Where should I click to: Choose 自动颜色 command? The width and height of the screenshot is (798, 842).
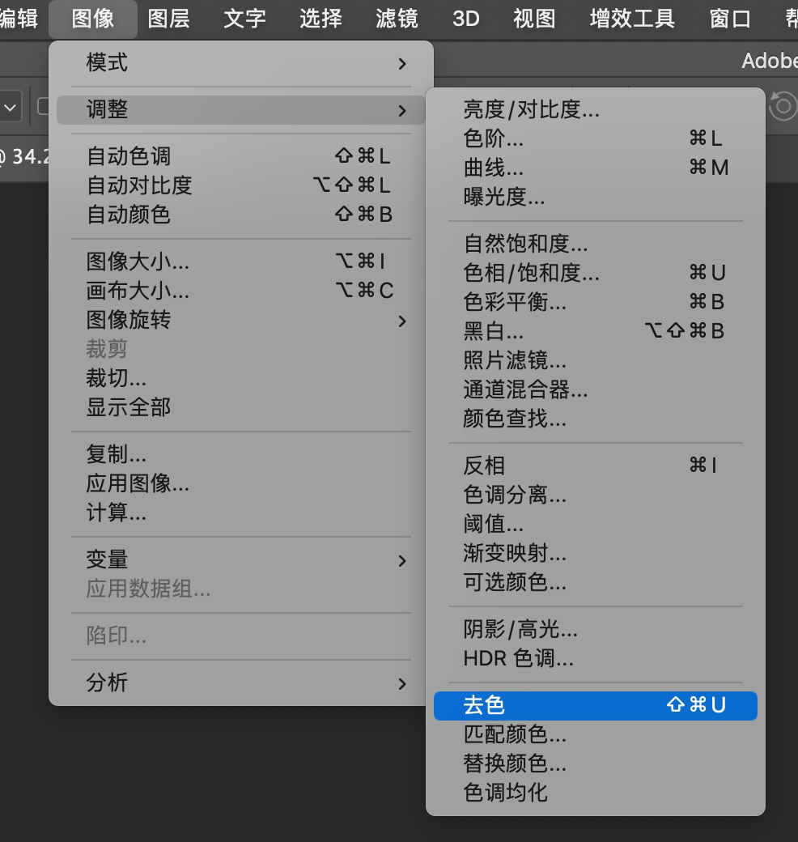point(241,215)
